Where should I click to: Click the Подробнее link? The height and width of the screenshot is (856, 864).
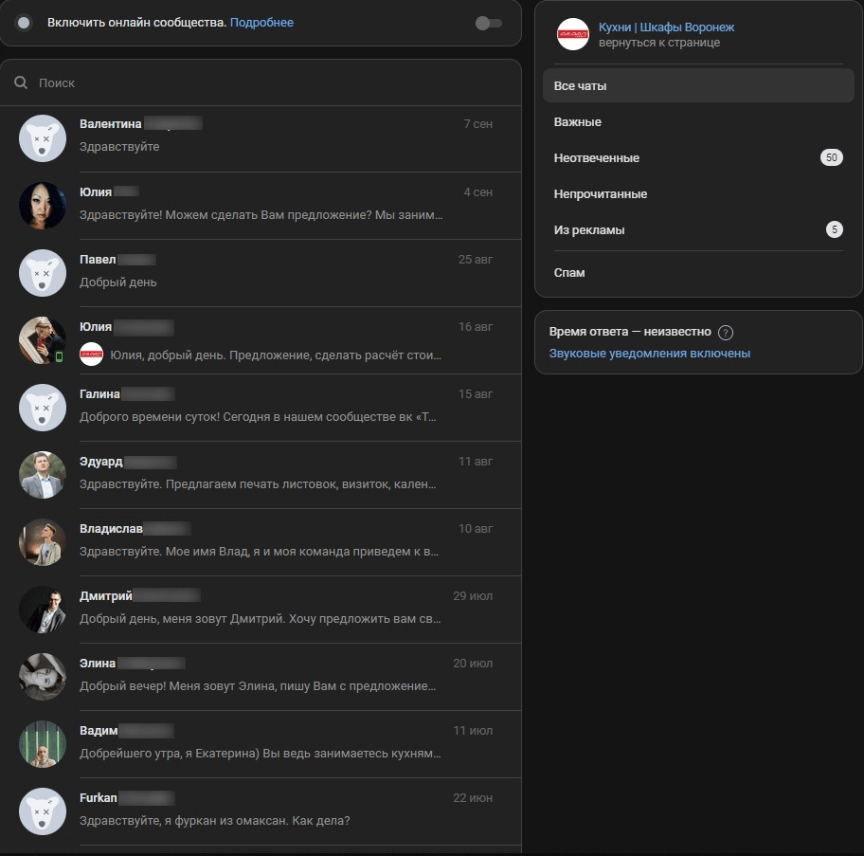click(x=261, y=23)
